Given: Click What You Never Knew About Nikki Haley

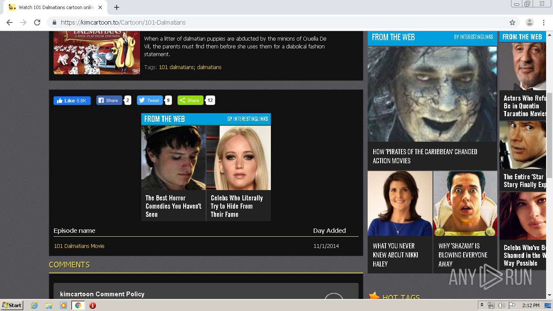Looking at the screenshot, I should coord(395,254).
